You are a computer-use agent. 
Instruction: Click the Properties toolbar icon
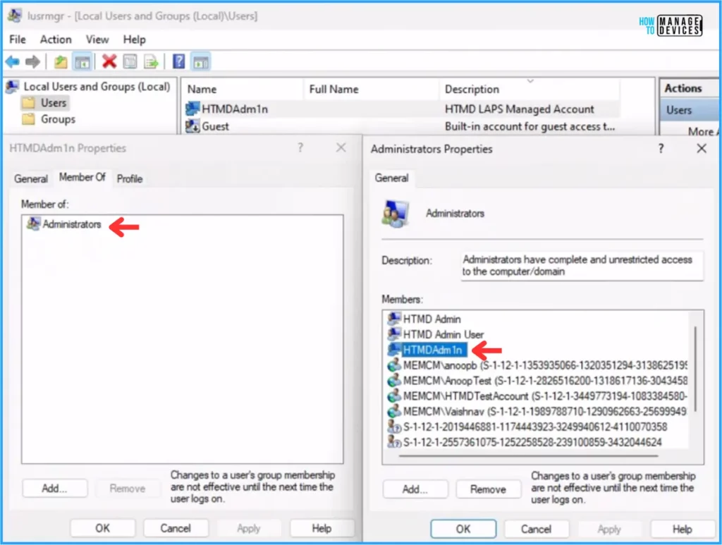click(130, 61)
